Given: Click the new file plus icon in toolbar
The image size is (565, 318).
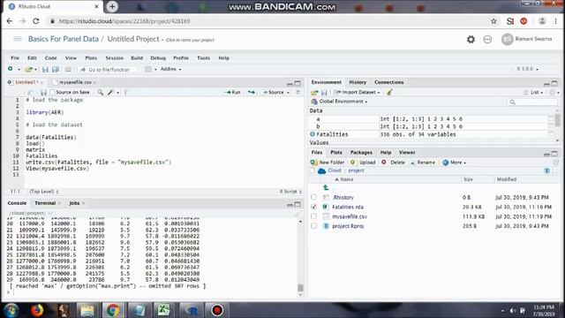Looking at the screenshot, I should click(10, 69).
